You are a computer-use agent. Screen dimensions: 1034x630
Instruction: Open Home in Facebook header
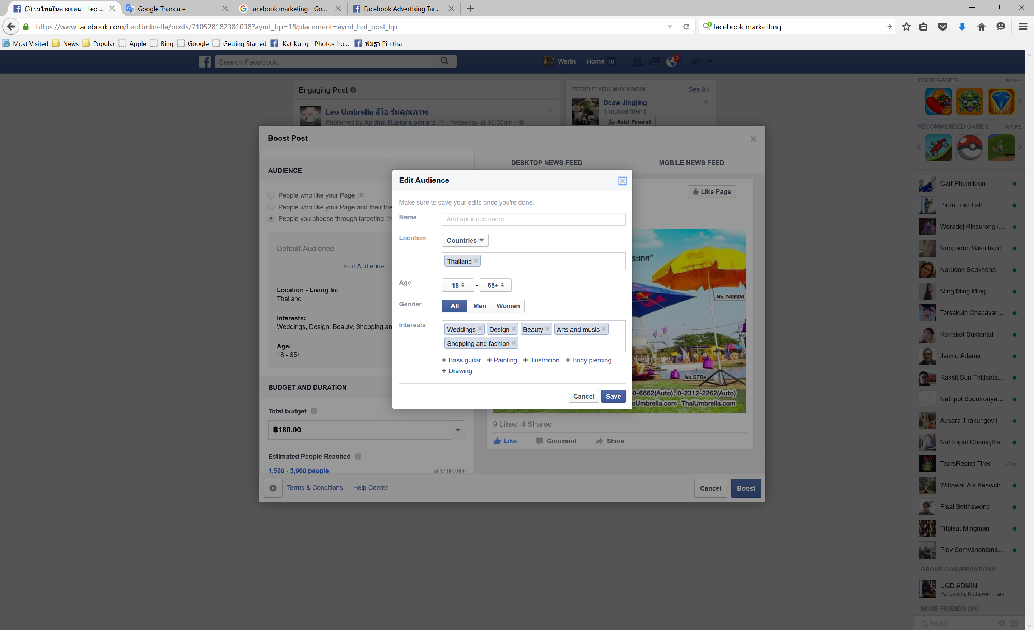click(x=600, y=61)
